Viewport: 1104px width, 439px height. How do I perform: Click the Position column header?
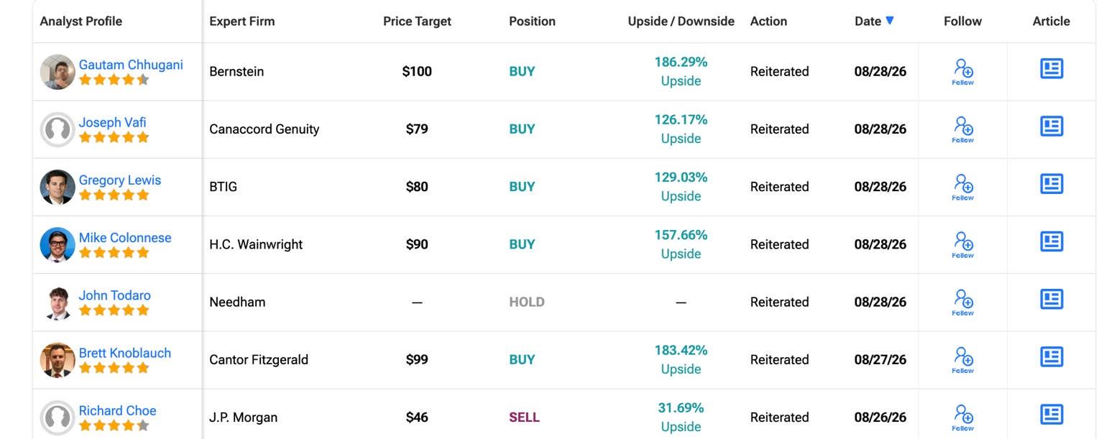(532, 21)
